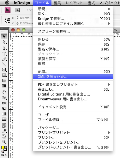Open the ファイル menu

click(42, 3)
